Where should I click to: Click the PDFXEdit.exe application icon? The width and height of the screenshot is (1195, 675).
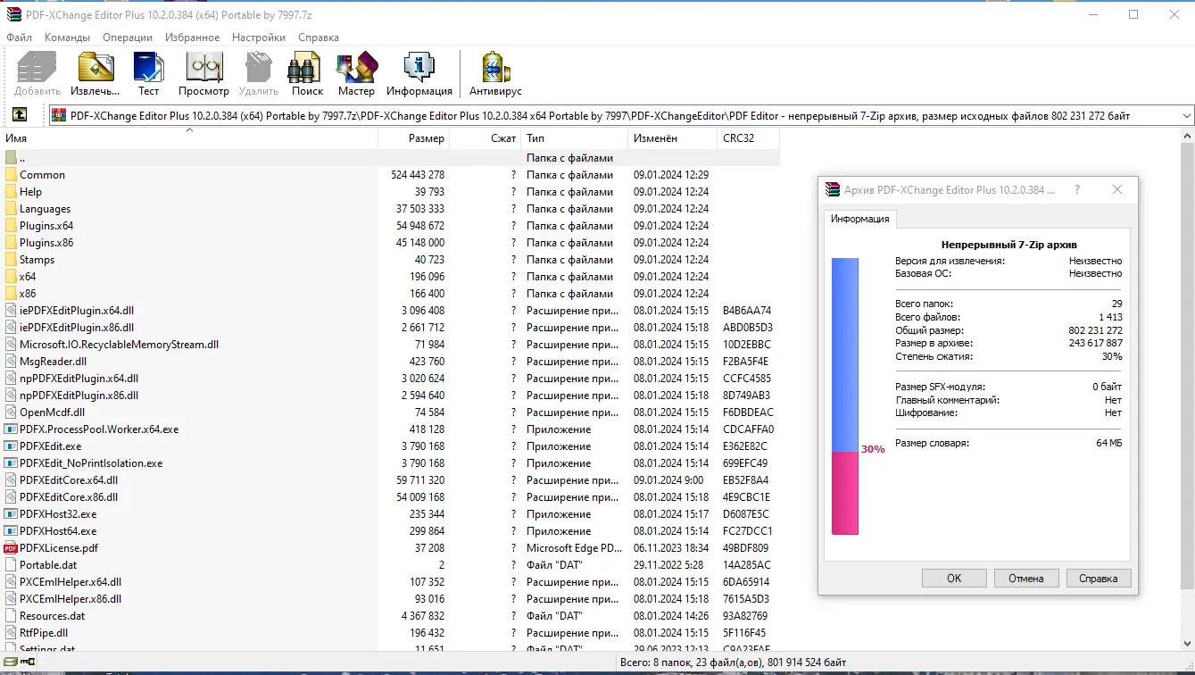point(11,446)
